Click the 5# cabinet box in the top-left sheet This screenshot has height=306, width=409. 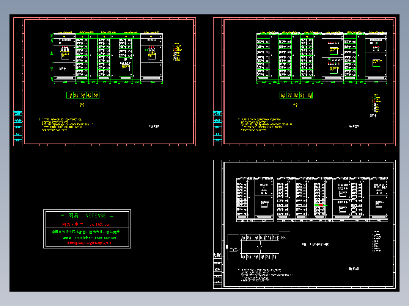(x=96, y=95)
